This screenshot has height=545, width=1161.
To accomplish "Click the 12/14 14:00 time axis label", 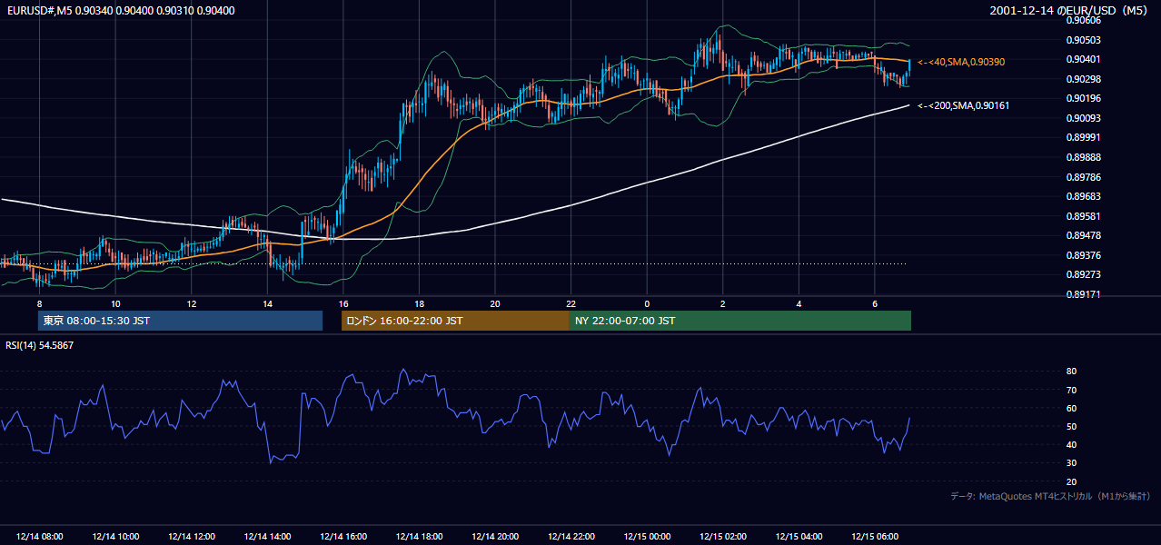I will [268, 537].
